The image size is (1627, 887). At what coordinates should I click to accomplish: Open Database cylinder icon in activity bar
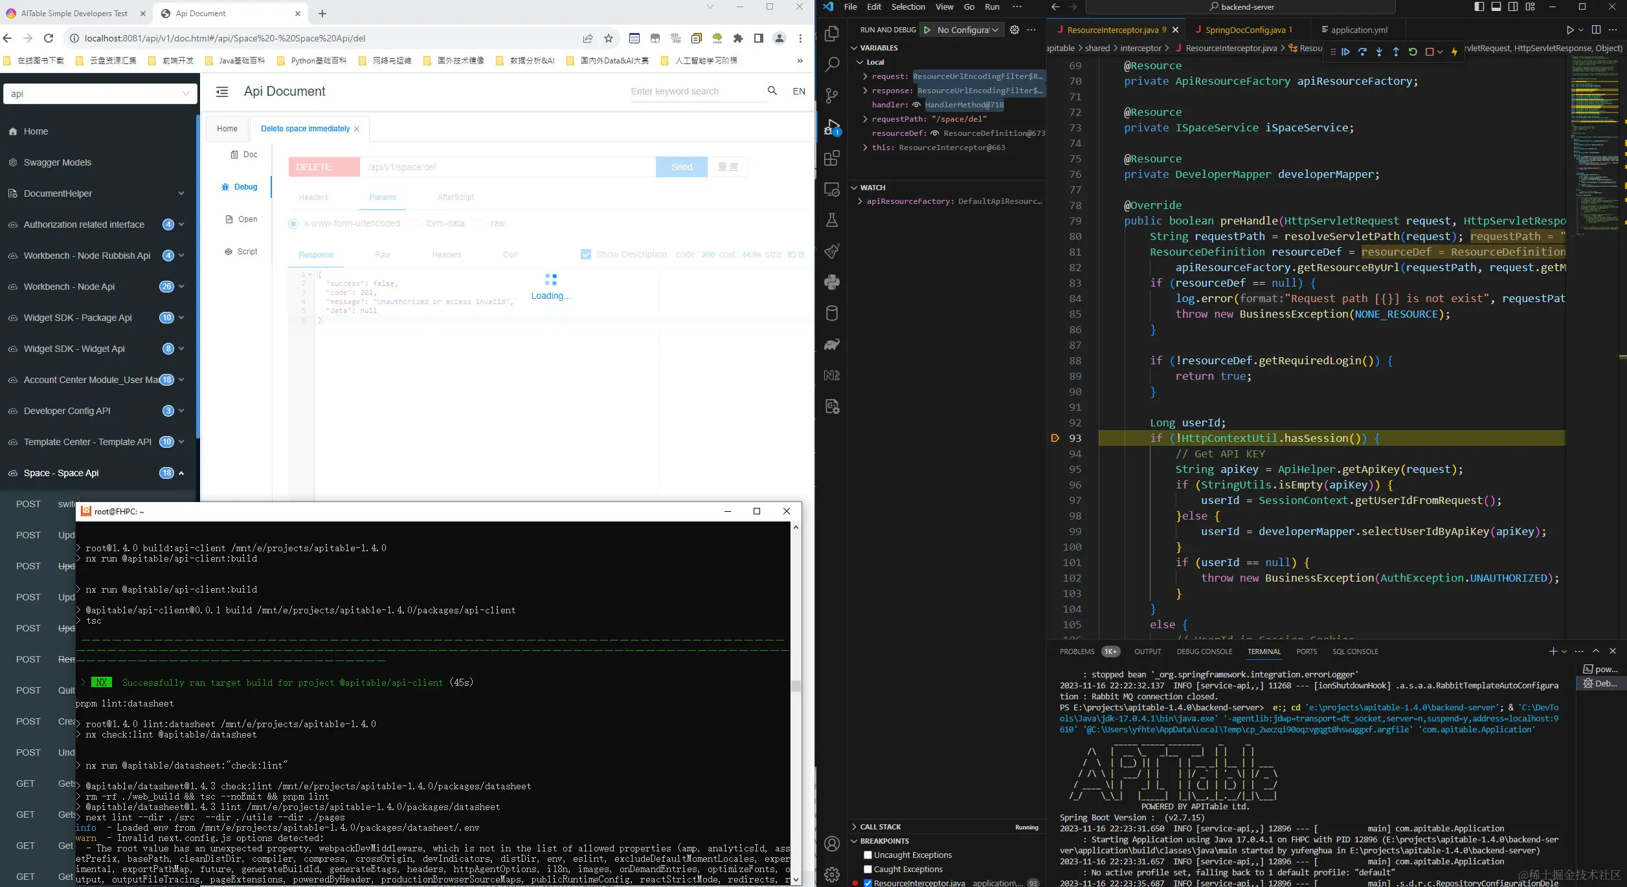pos(832,313)
